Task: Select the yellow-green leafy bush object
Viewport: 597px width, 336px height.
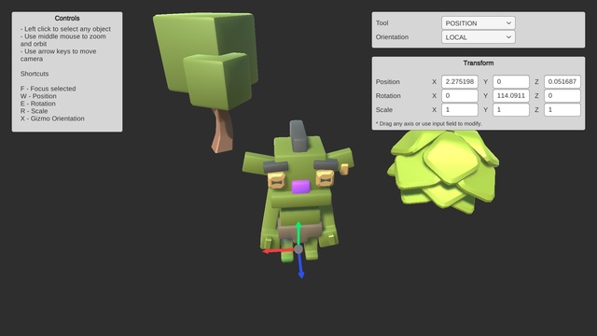Action: tap(443, 171)
